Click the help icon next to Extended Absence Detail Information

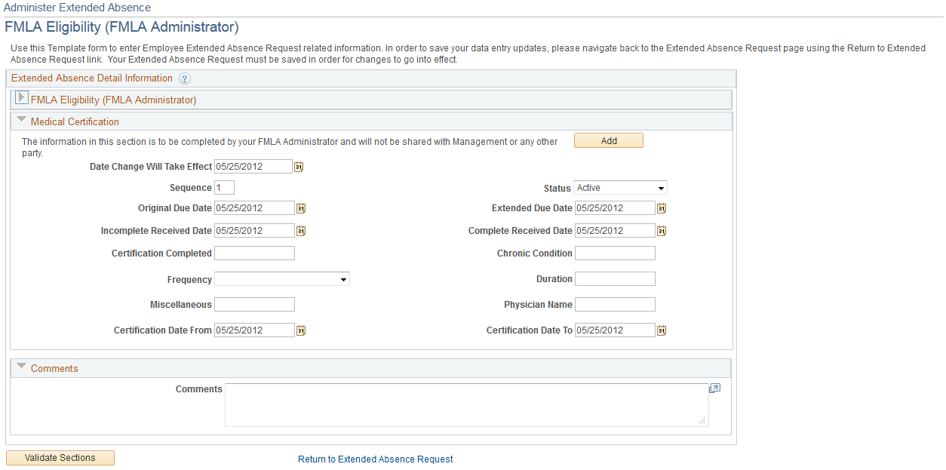click(185, 78)
